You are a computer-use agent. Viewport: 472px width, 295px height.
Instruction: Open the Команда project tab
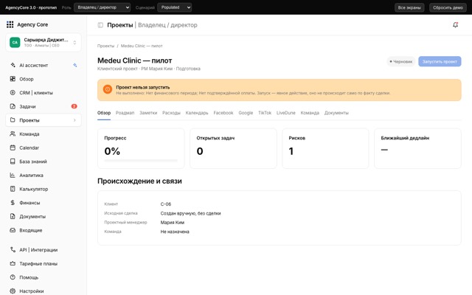tap(310, 113)
